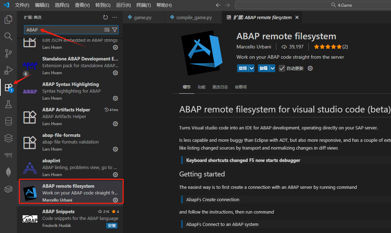Open the 选择(S) menu
The height and width of the screenshot is (233, 391).
[x=62, y=5]
